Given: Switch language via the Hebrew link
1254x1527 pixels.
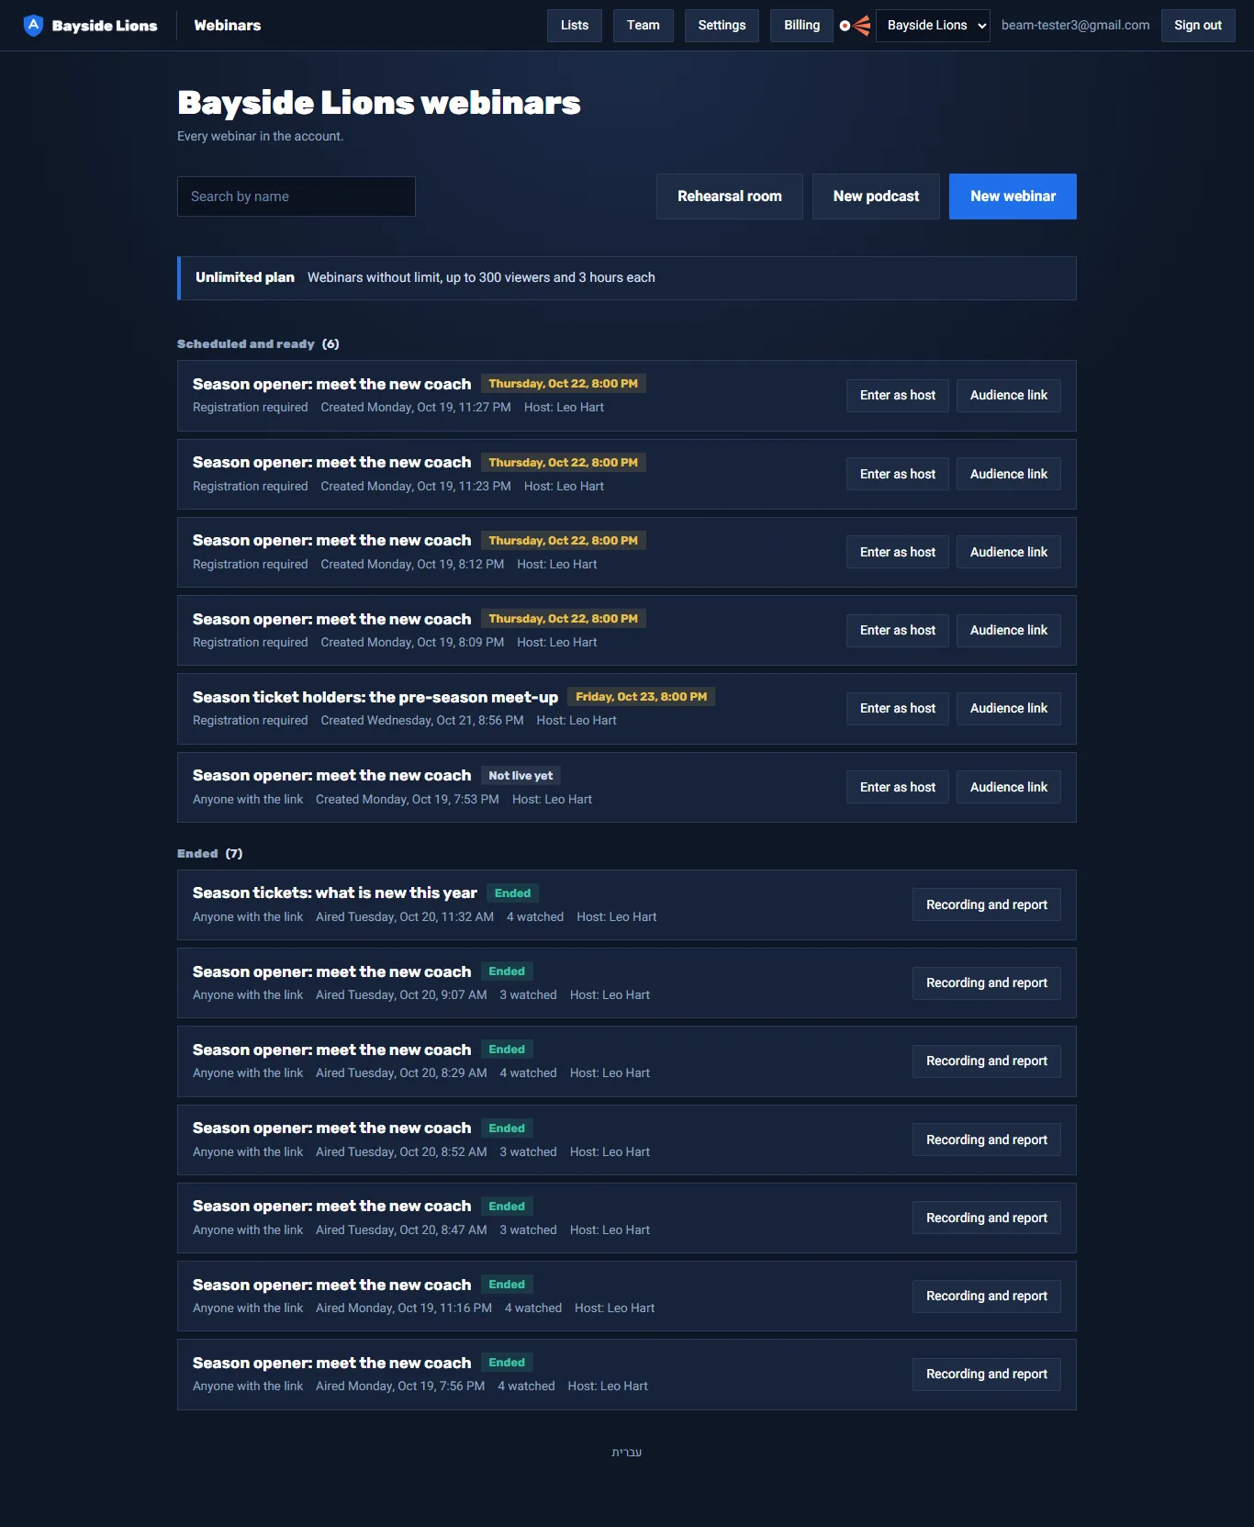Looking at the screenshot, I should coord(627,1452).
